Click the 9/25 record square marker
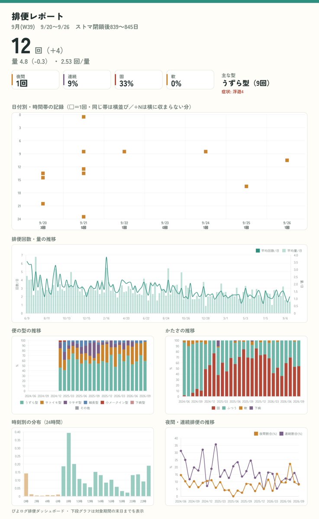 coord(246,186)
